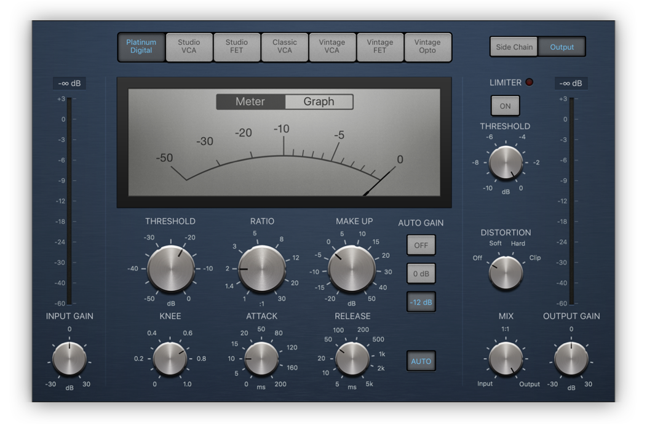The height and width of the screenshot is (425, 647).
Task: Select the Vintage Opto circuit type
Action: click(x=428, y=47)
